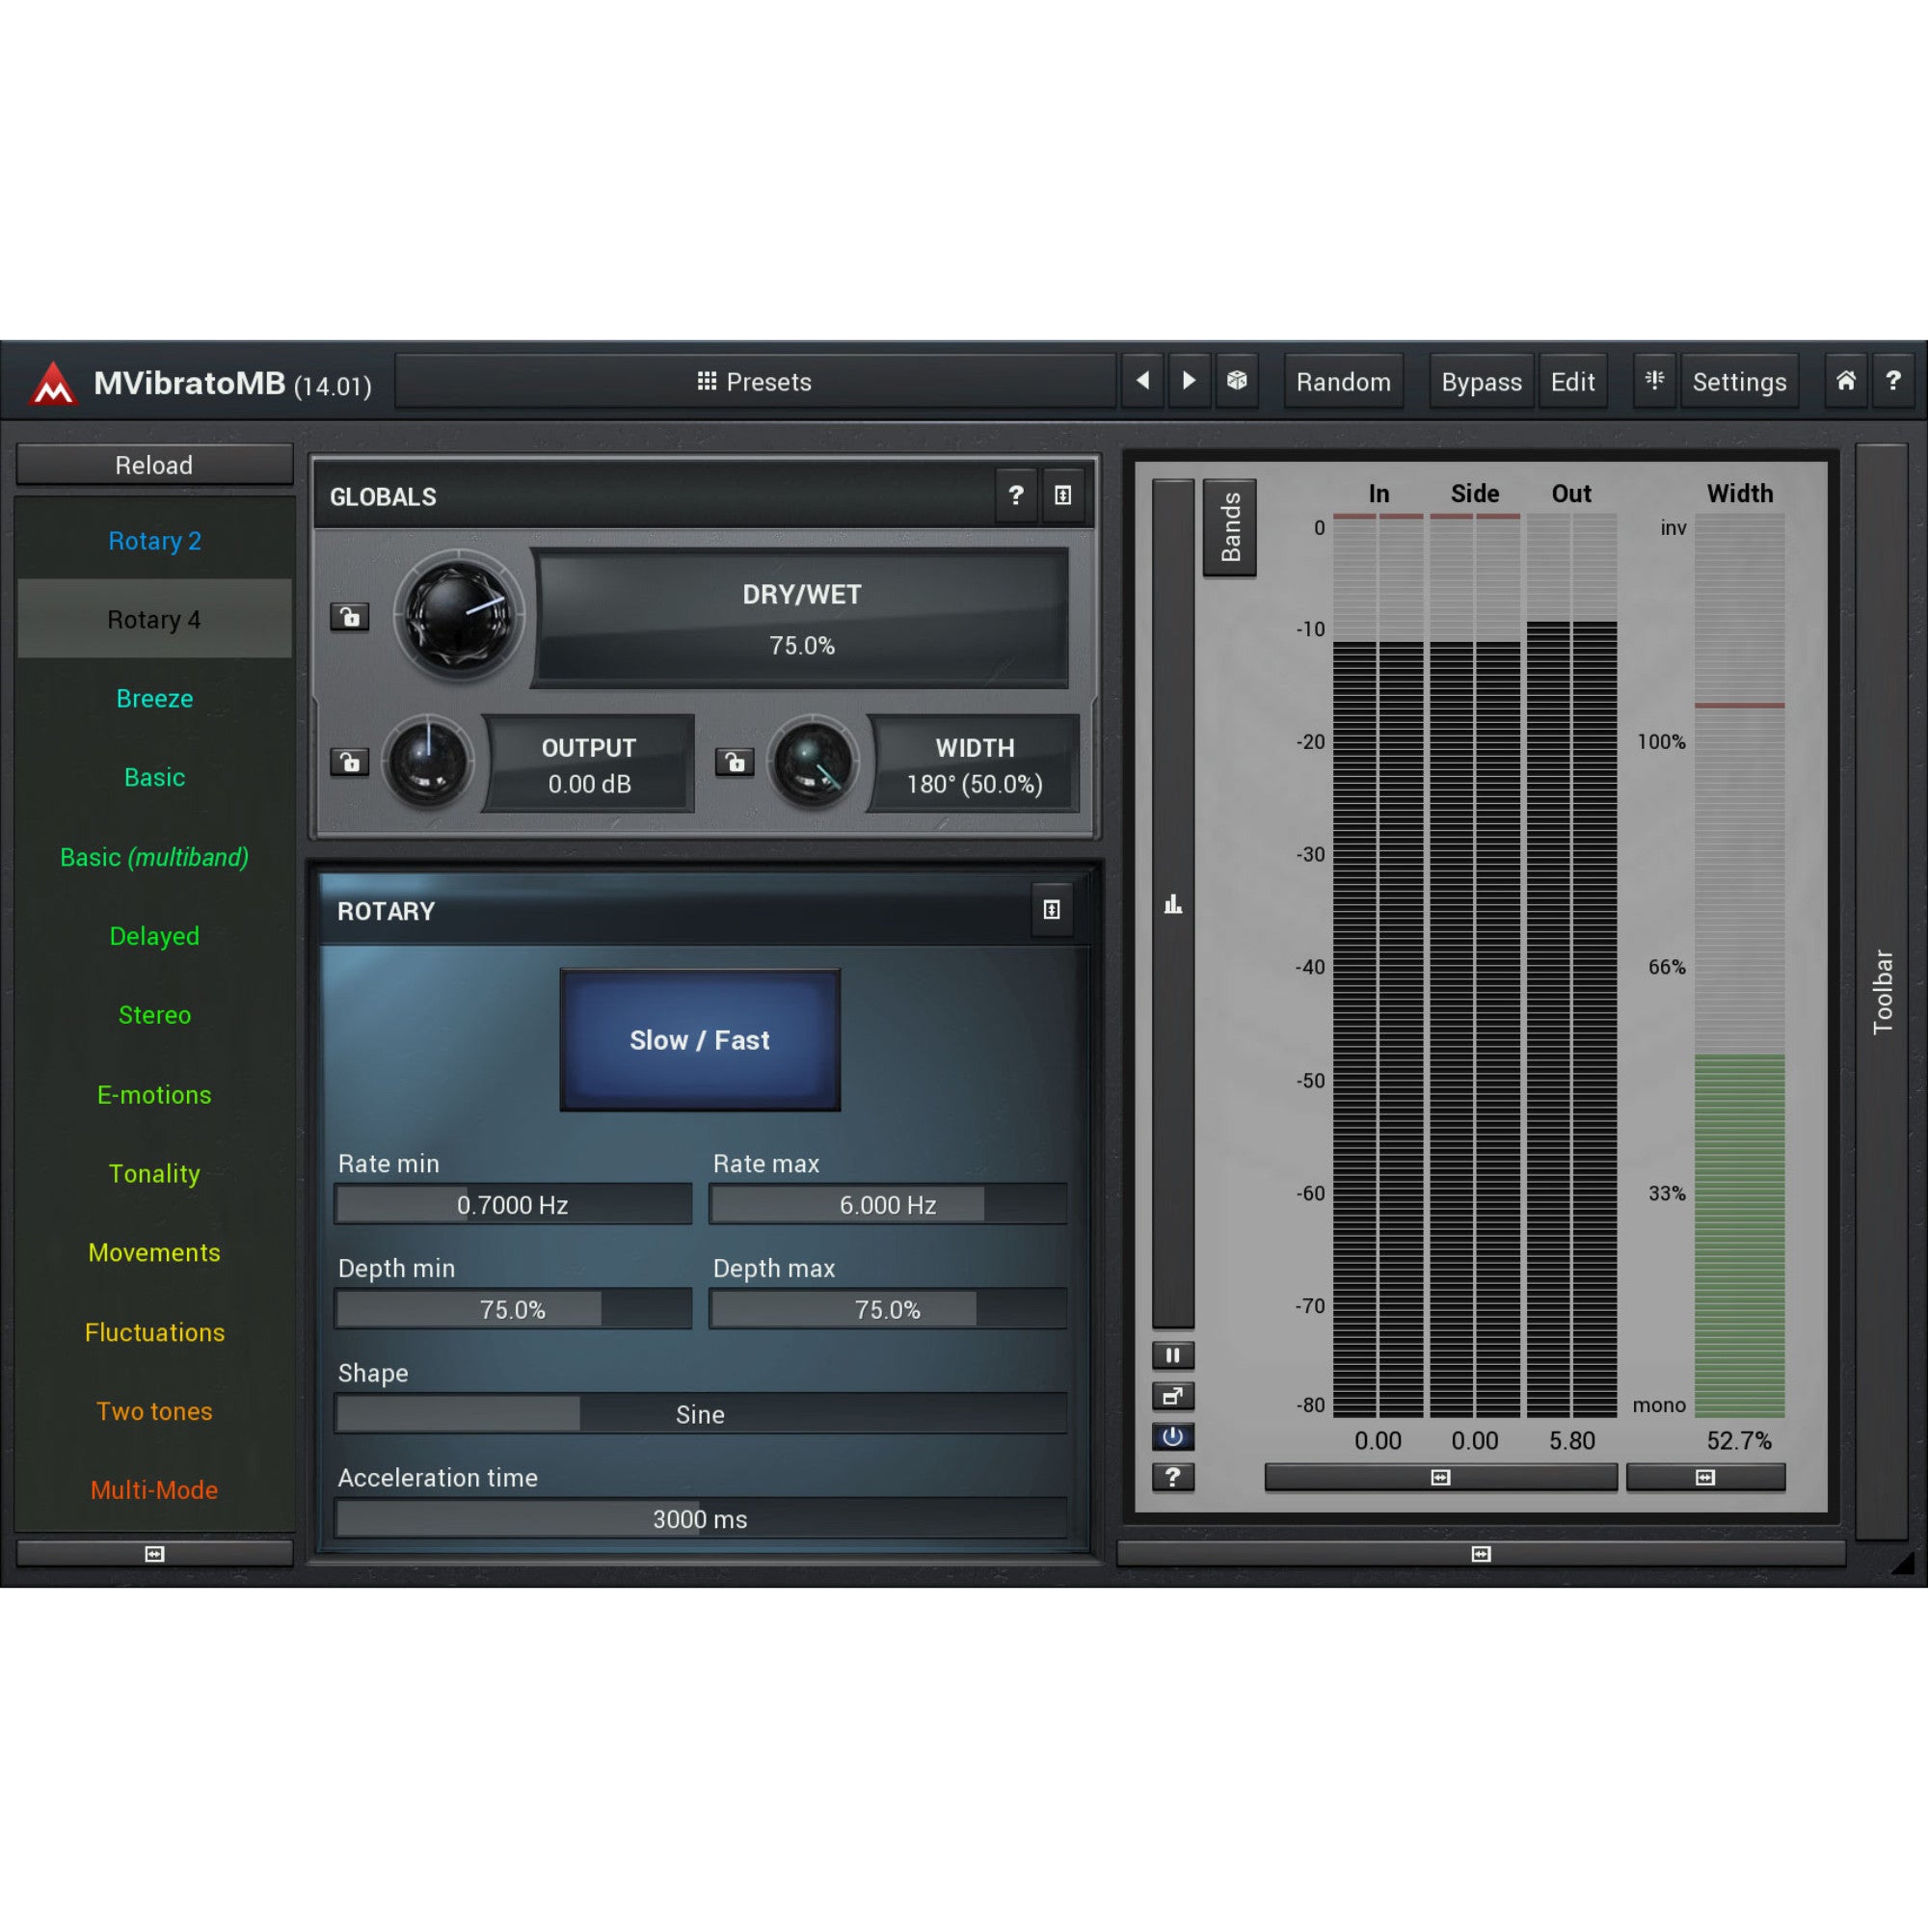Open the Presets dropdown

tap(755, 381)
